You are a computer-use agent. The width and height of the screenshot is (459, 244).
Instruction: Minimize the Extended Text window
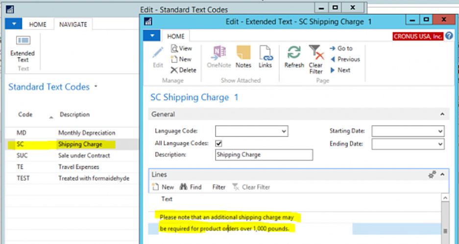(413, 20)
